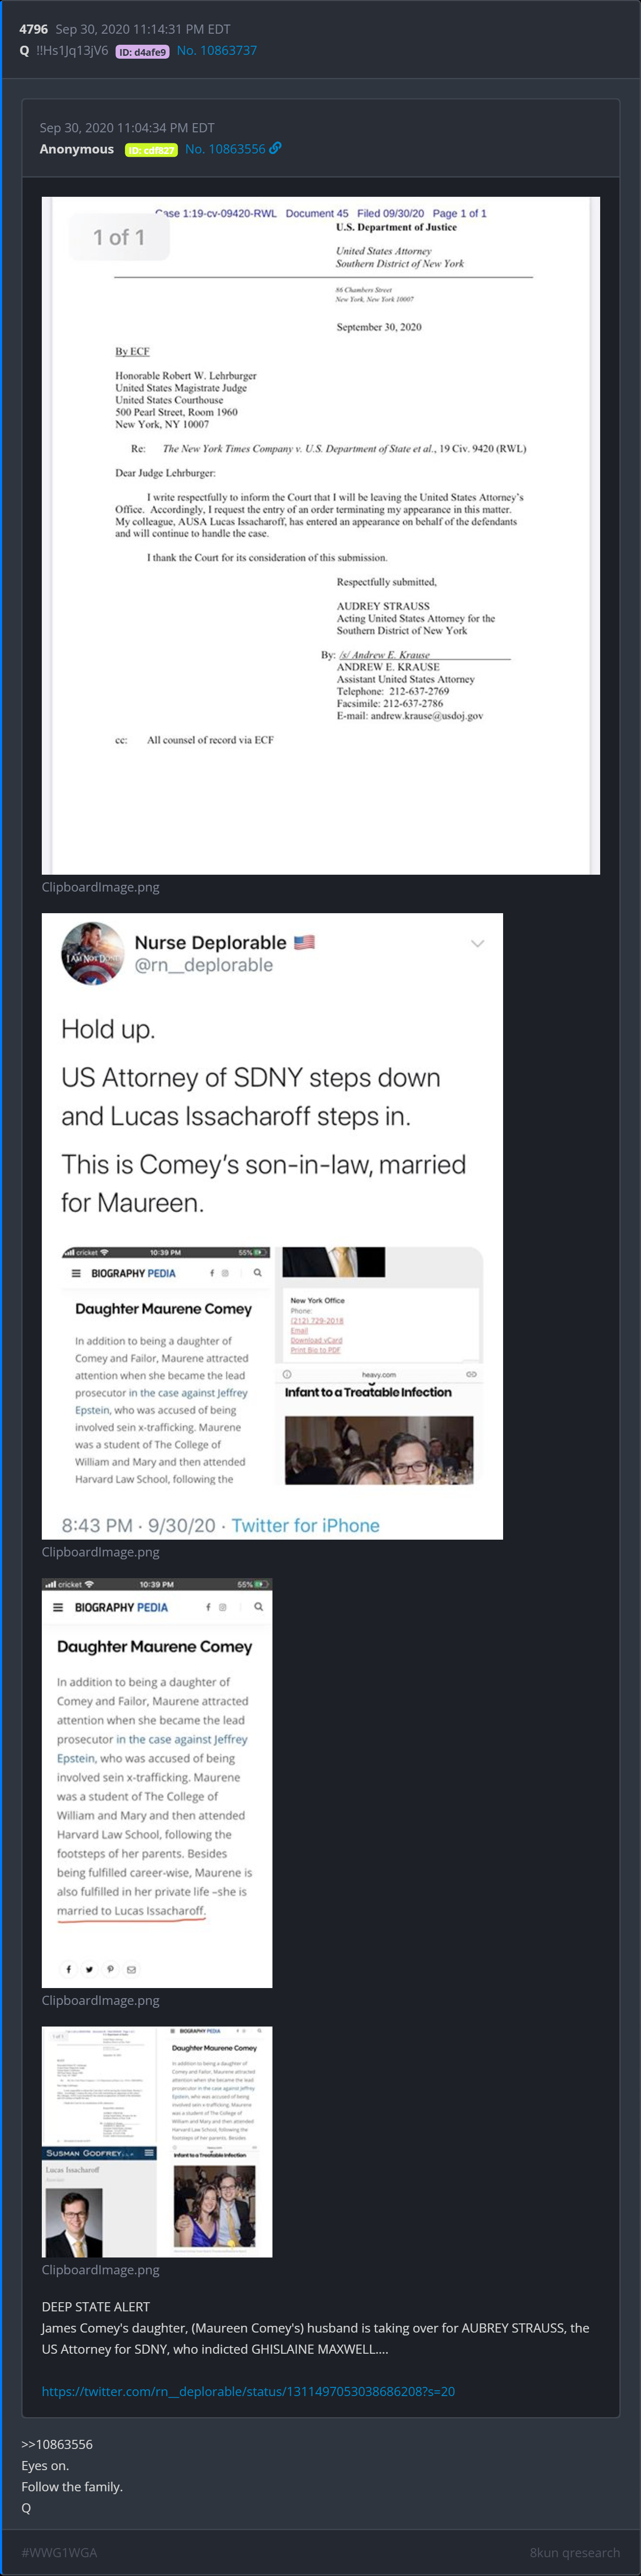This screenshot has width=641, height=2576.
Task: Click the green ID cdf827 badge
Action: point(151,150)
